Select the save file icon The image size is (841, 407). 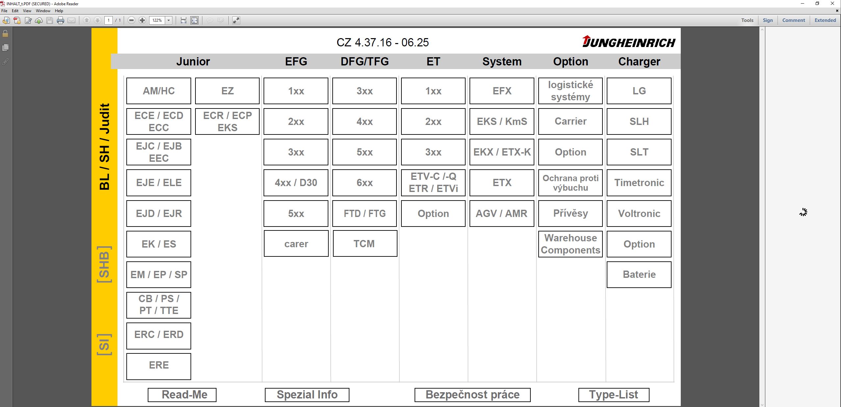click(49, 20)
